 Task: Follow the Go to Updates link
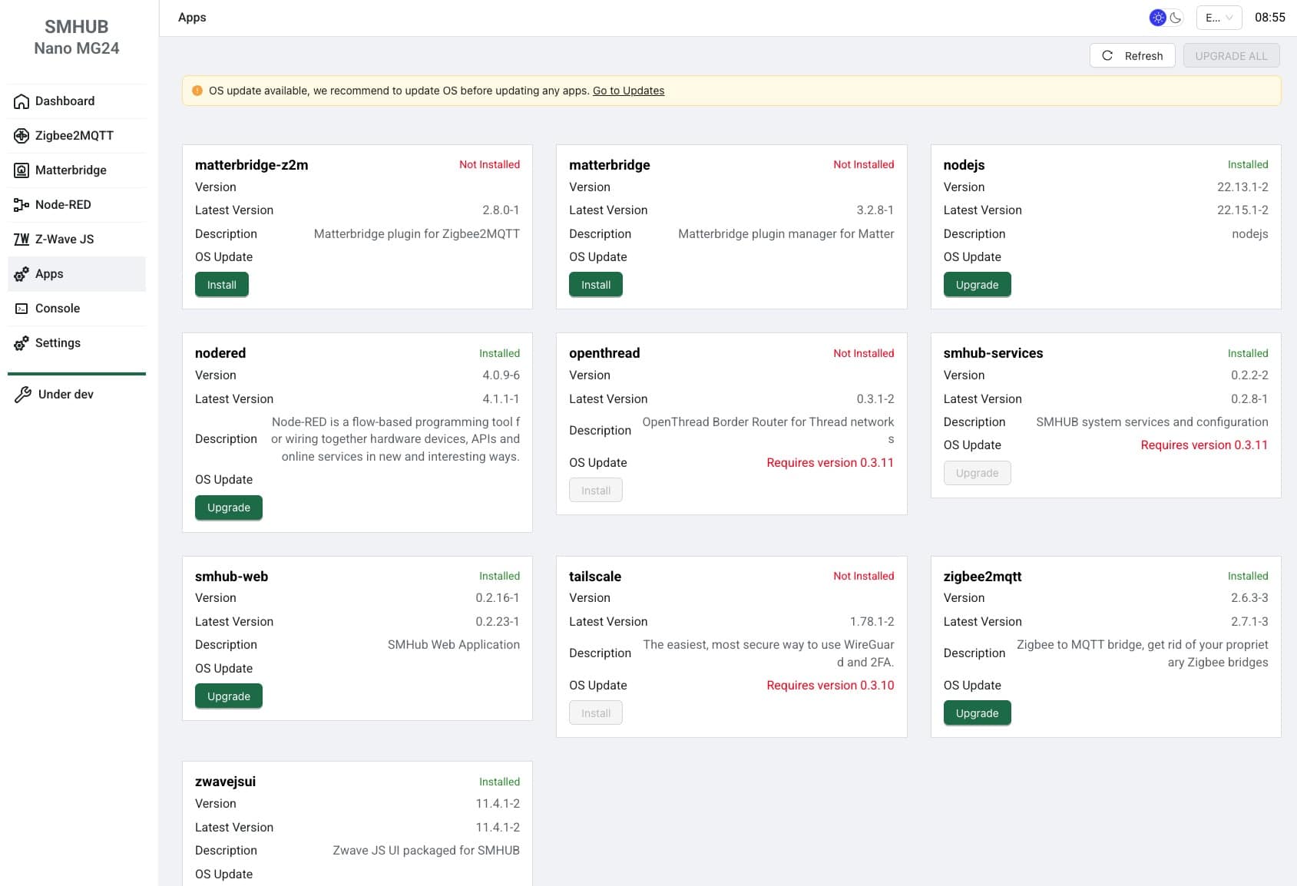(x=628, y=91)
